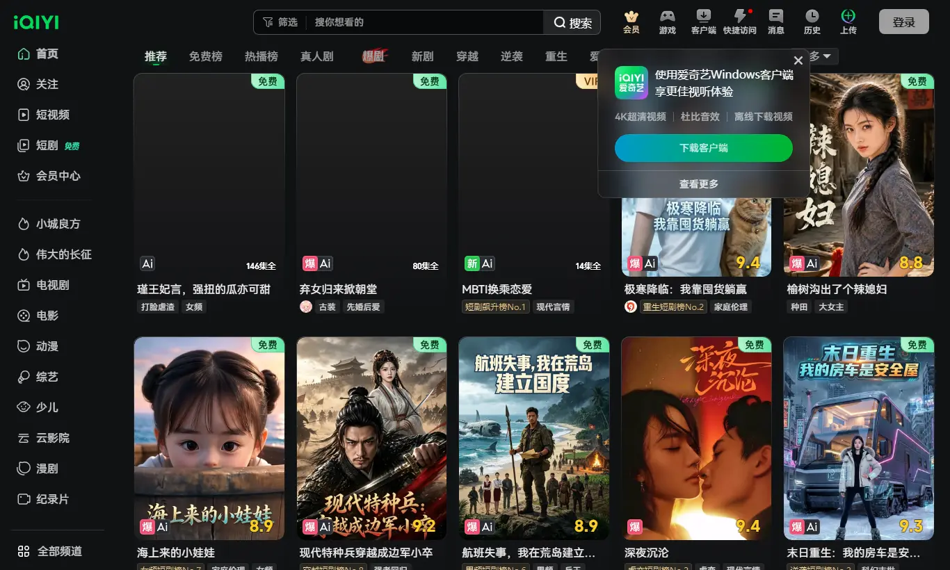Click 查看更多 in the client popup
This screenshot has height=570, width=950.
tap(699, 184)
